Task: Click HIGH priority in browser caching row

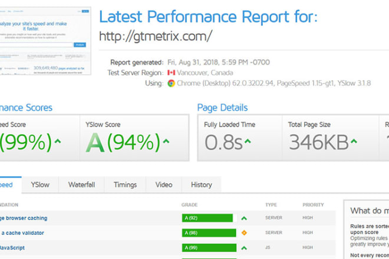Action: coord(308,218)
